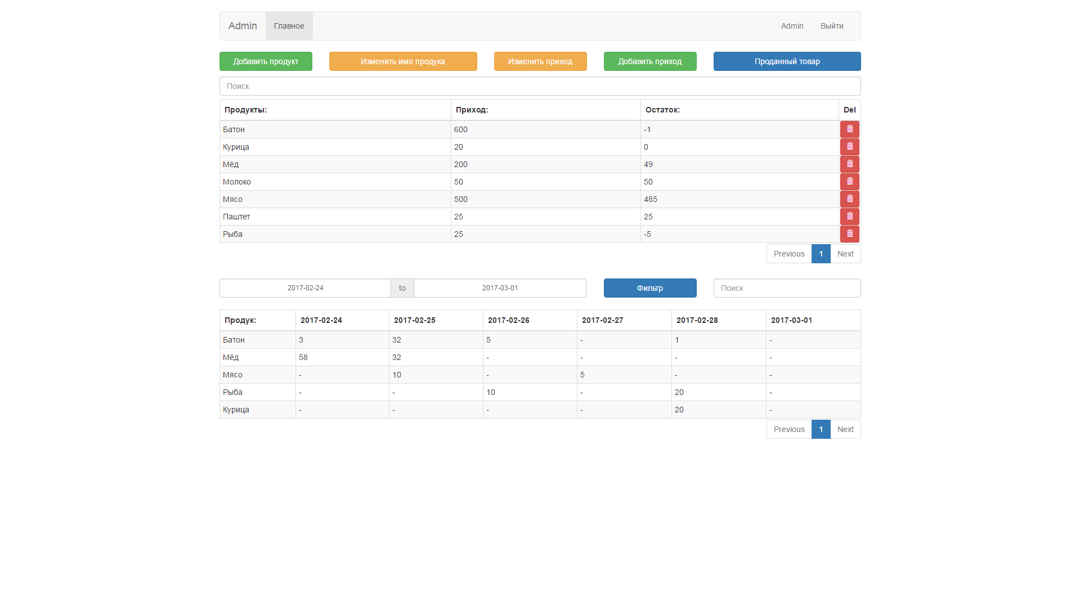The height and width of the screenshot is (607, 1080).
Task: Open the Admin user link
Action: click(792, 26)
